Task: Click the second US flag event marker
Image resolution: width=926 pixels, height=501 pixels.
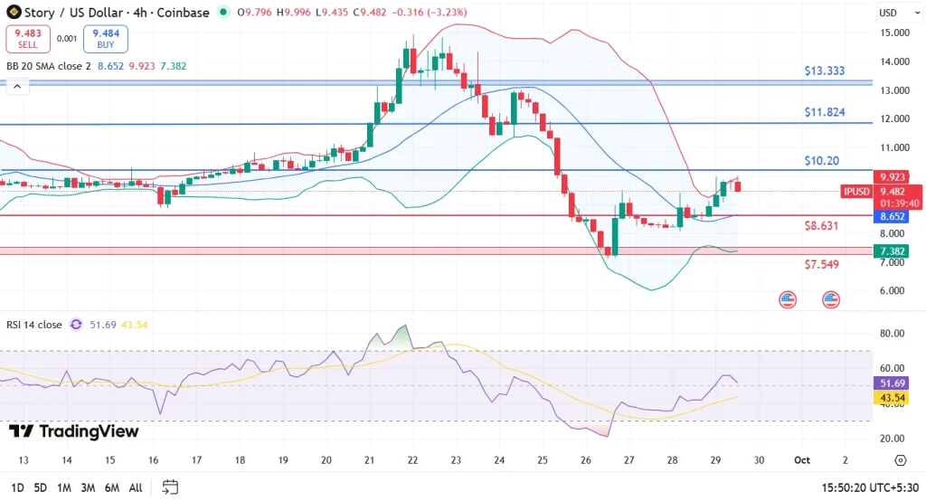Action: [x=831, y=299]
